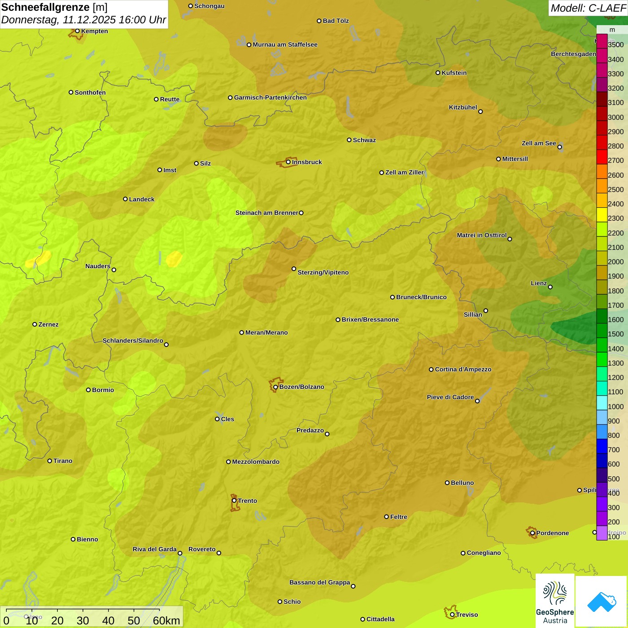Viewport: 628px width, 628px height.
Task: Click the Mezzolombardo label
Action: pos(256,462)
